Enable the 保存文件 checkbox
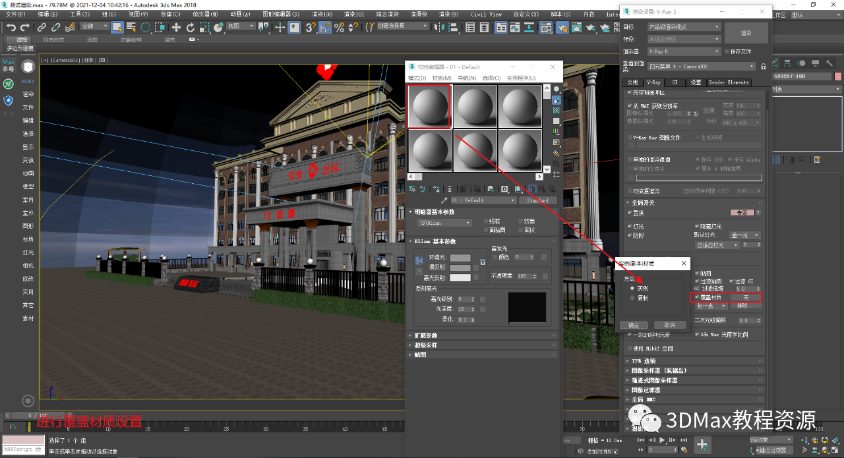This screenshot has height=458, width=844. (727, 51)
